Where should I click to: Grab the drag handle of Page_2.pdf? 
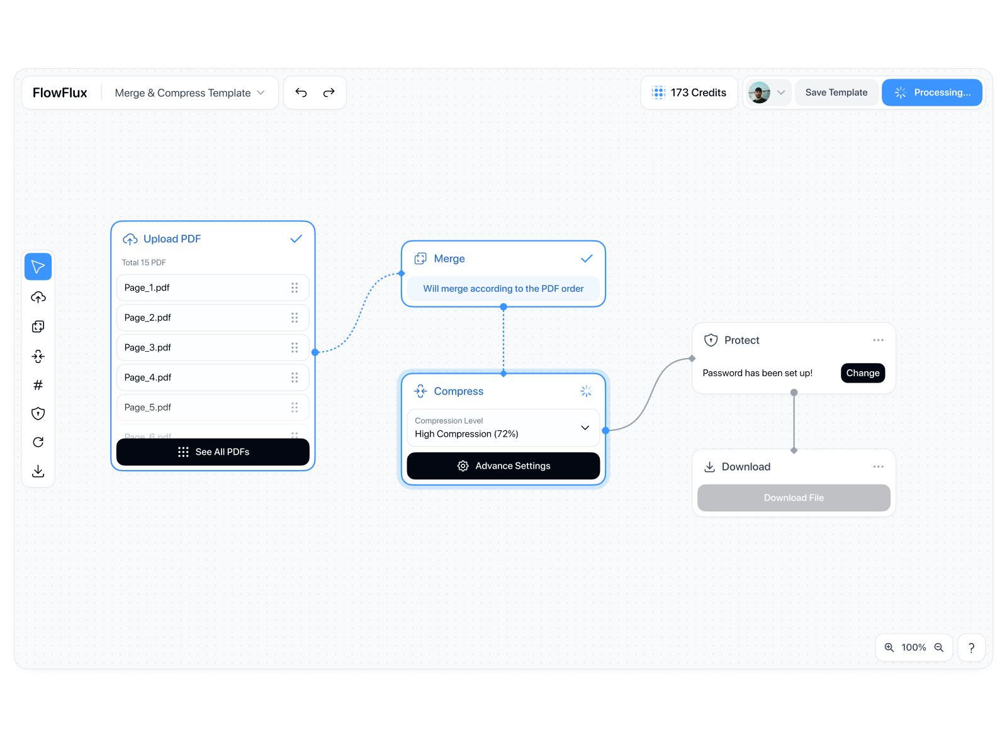tap(295, 318)
